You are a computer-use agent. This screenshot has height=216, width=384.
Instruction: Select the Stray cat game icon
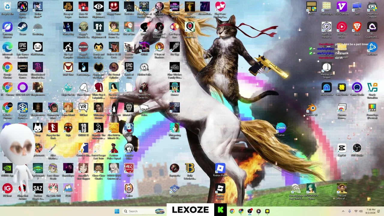(38, 130)
